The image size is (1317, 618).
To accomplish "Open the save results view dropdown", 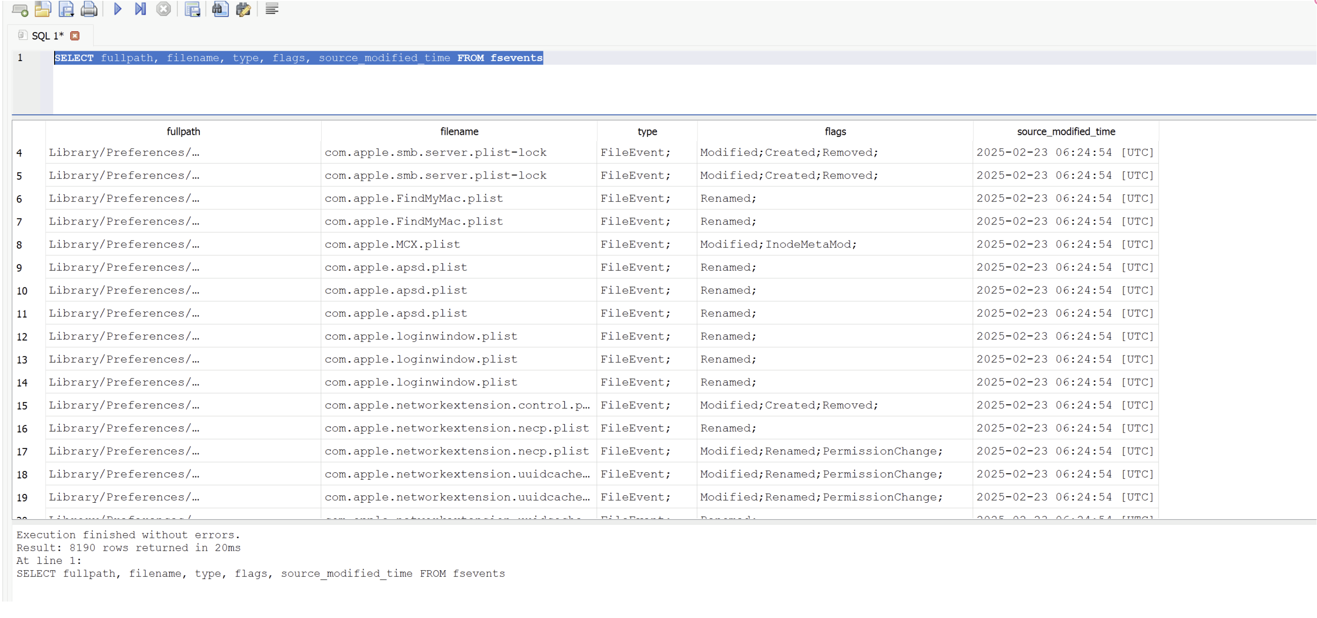I will 193,9.
